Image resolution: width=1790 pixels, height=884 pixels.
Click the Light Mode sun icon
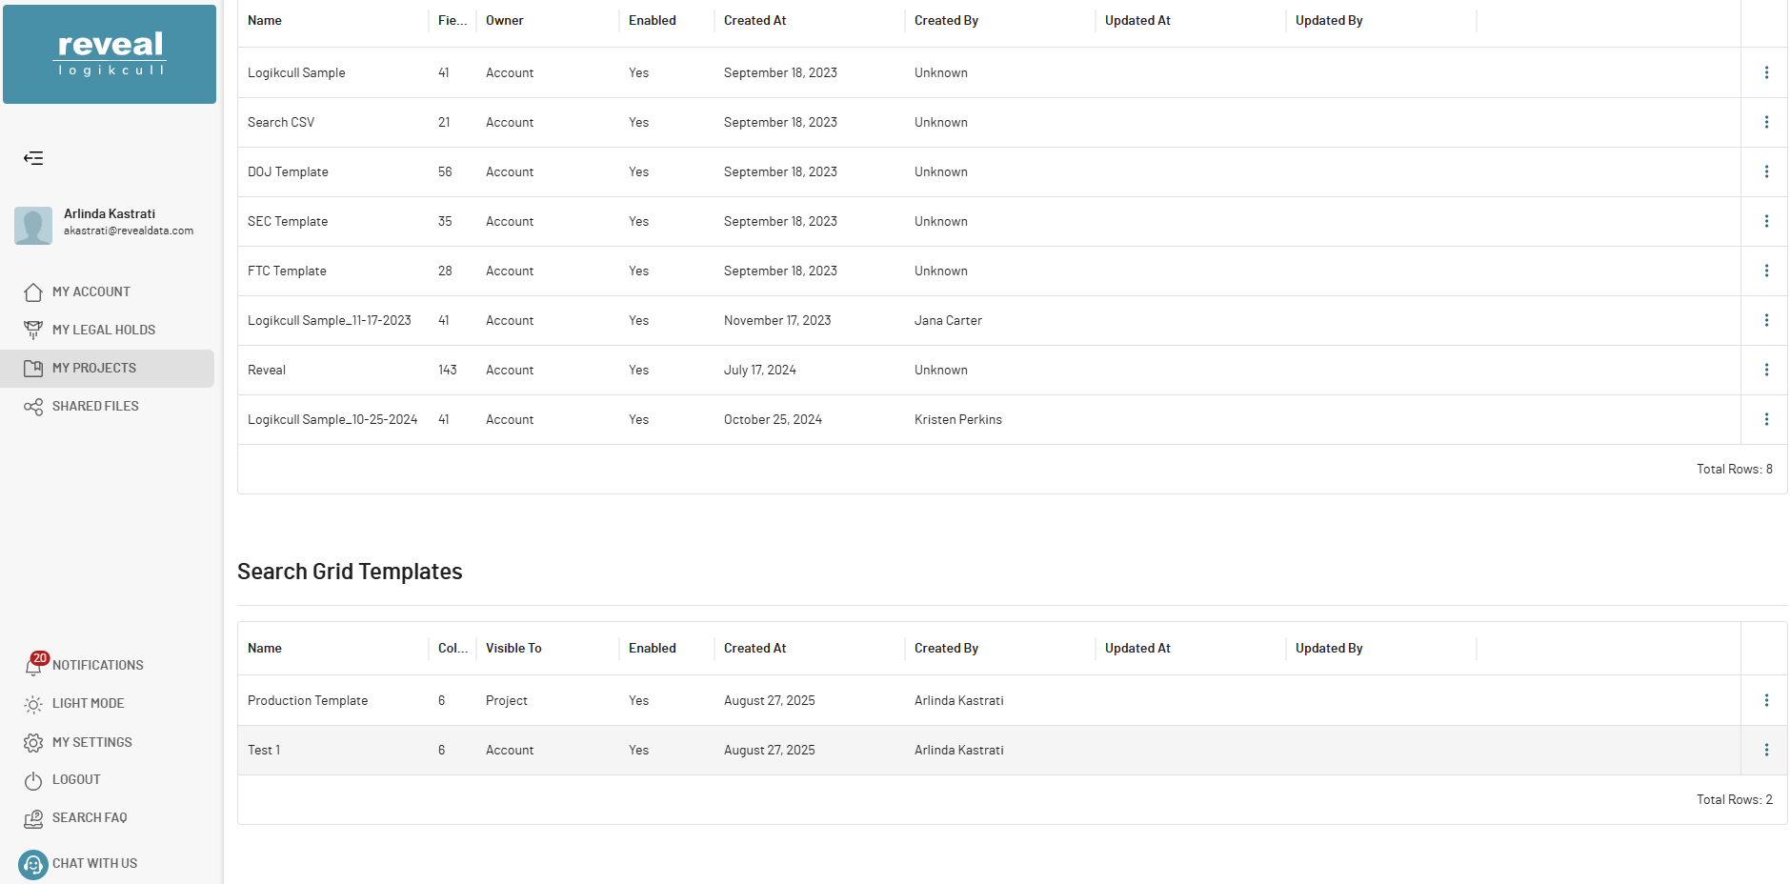pyautogui.click(x=33, y=704)
